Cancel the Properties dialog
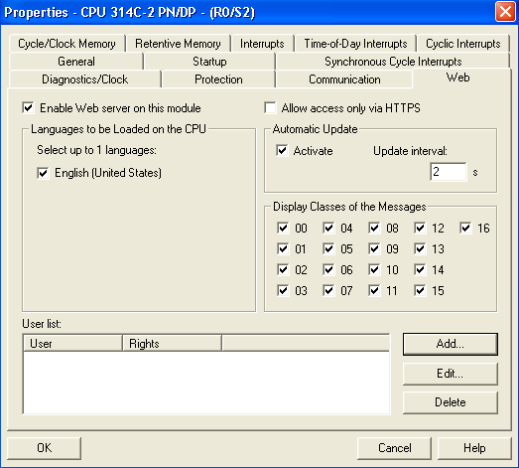Image resolution: width=519 pixels, height=468 pixels. [395, 448]
